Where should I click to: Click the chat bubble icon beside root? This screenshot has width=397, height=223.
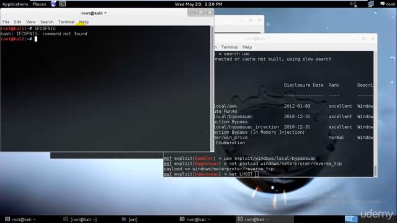click(x=382, y=4)
